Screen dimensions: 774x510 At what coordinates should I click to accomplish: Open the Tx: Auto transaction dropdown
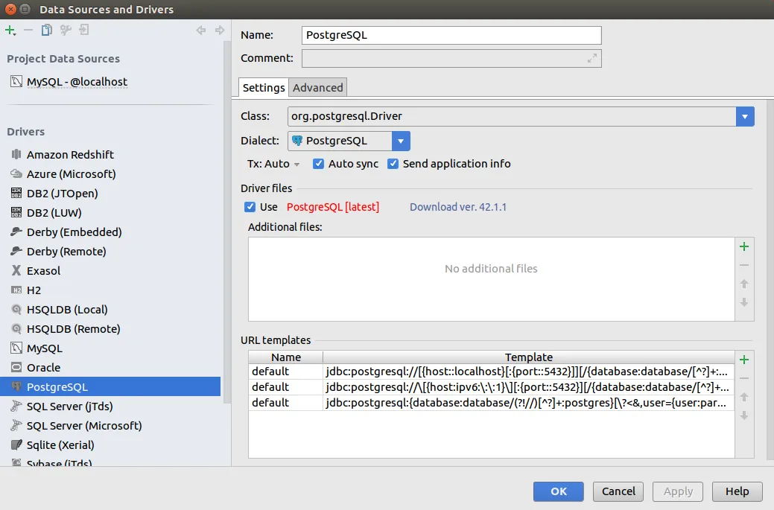coord(273,164)
